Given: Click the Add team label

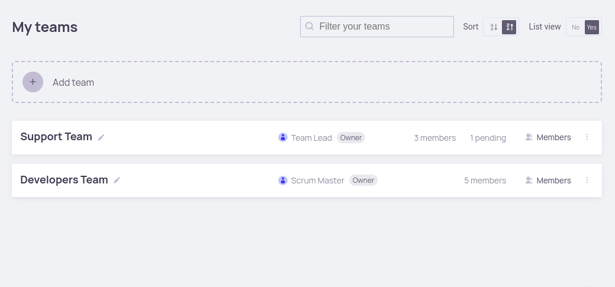Looking at the screenshot, I should point(73,82).
